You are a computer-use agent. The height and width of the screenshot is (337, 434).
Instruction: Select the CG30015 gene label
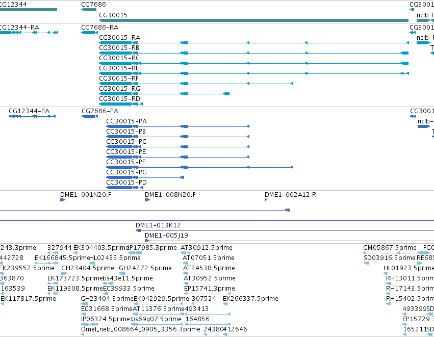click(113, 15)
